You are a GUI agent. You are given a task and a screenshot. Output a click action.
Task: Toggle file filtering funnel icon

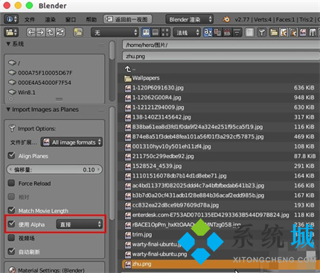(262, 32)
